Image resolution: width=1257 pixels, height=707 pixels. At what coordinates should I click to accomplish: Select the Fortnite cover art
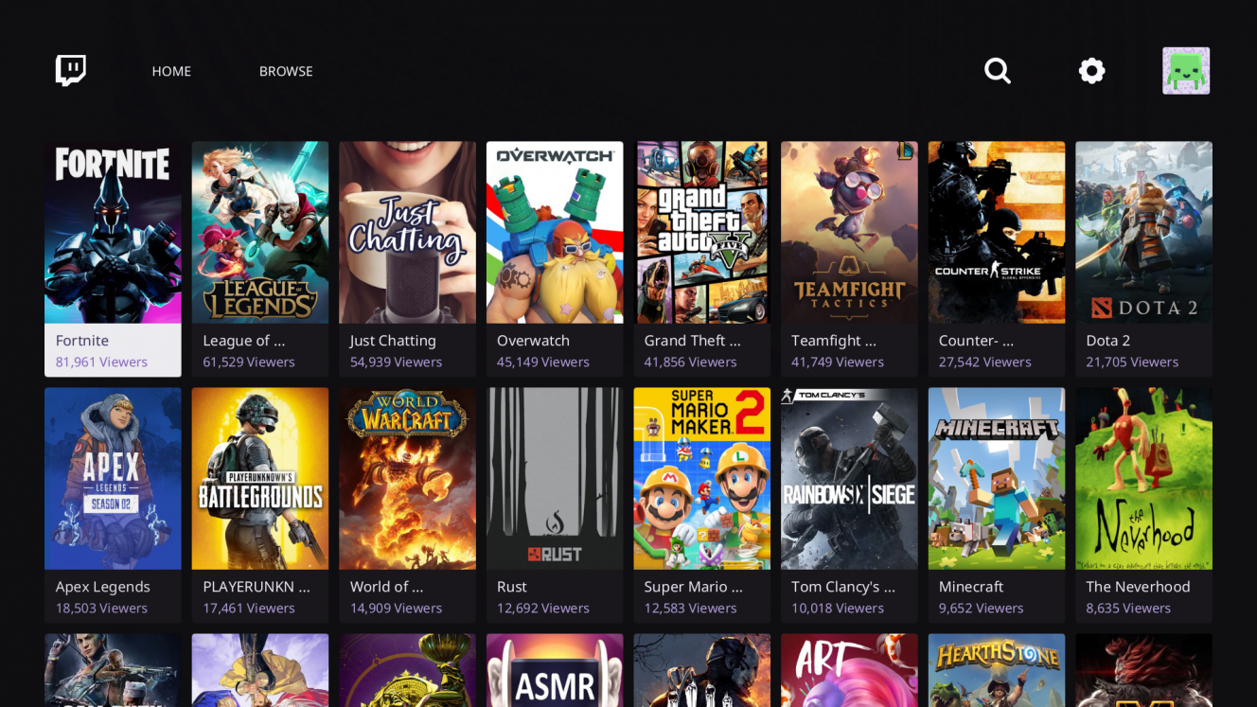(x=113, y=233)
